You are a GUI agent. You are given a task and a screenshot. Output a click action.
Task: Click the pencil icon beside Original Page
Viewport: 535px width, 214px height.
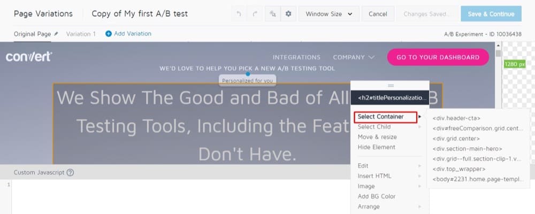click(x=56, y=34)
